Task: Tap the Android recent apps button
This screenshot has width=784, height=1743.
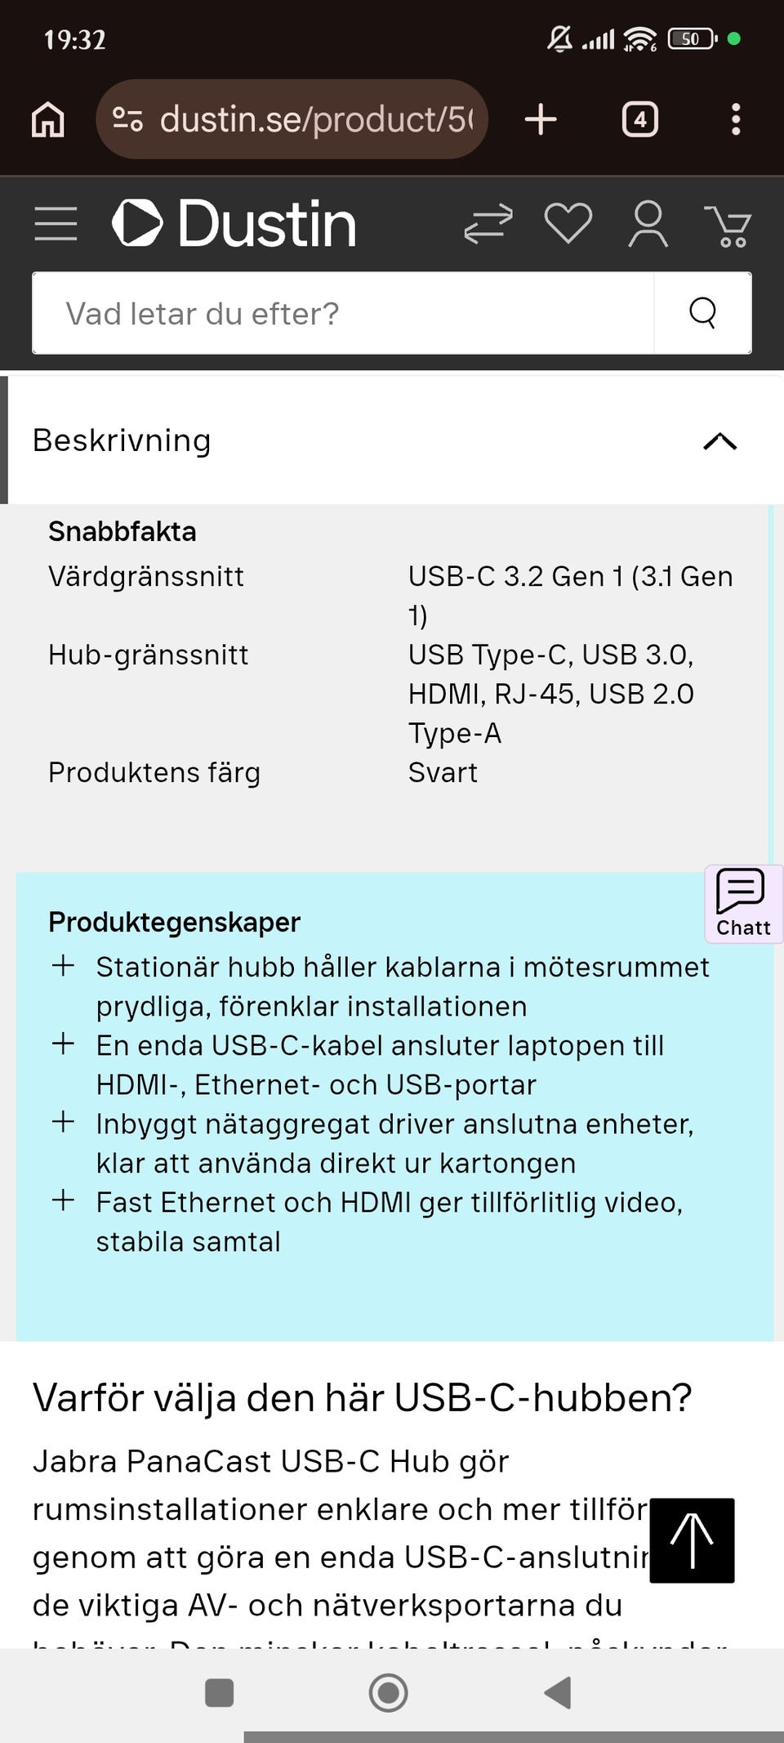Action: [217, 1693]
